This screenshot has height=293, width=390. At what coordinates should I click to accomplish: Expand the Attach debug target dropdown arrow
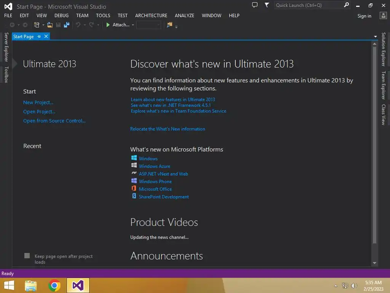pos(133,25)
